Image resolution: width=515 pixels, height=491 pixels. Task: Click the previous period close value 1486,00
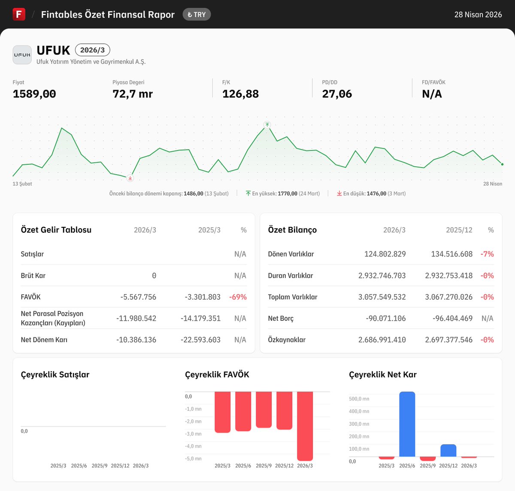pos(194,193)
